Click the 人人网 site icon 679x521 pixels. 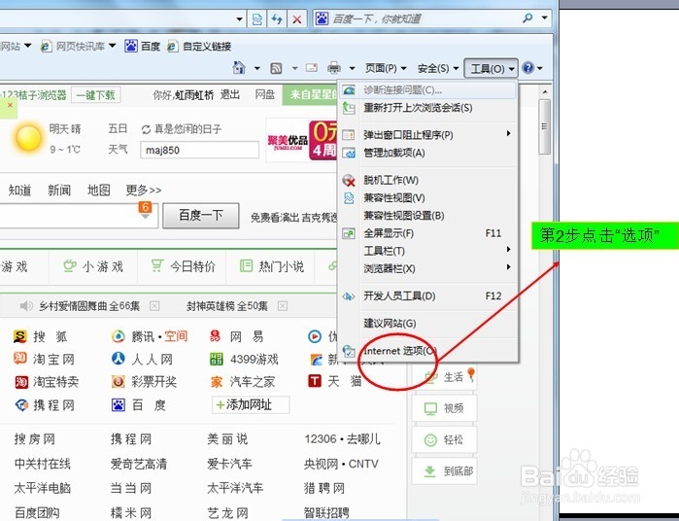118,358
